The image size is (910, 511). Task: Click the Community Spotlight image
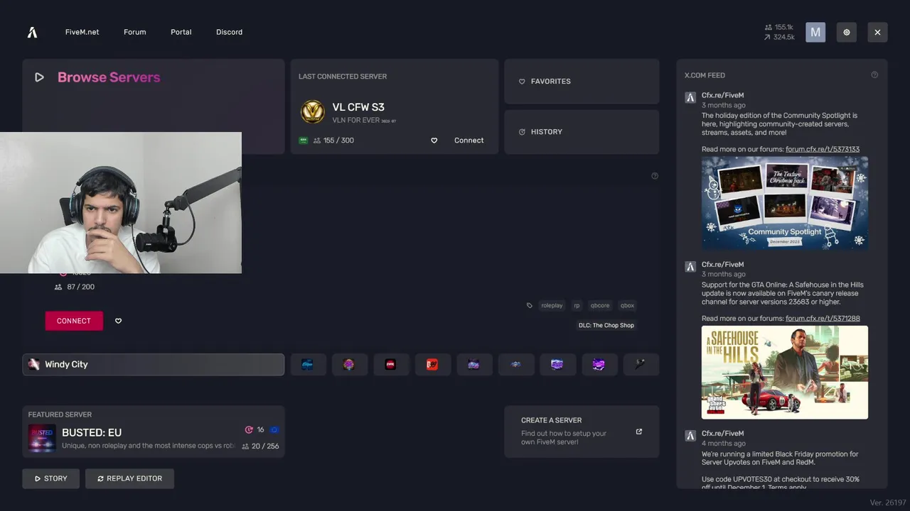tap(785, 202)
